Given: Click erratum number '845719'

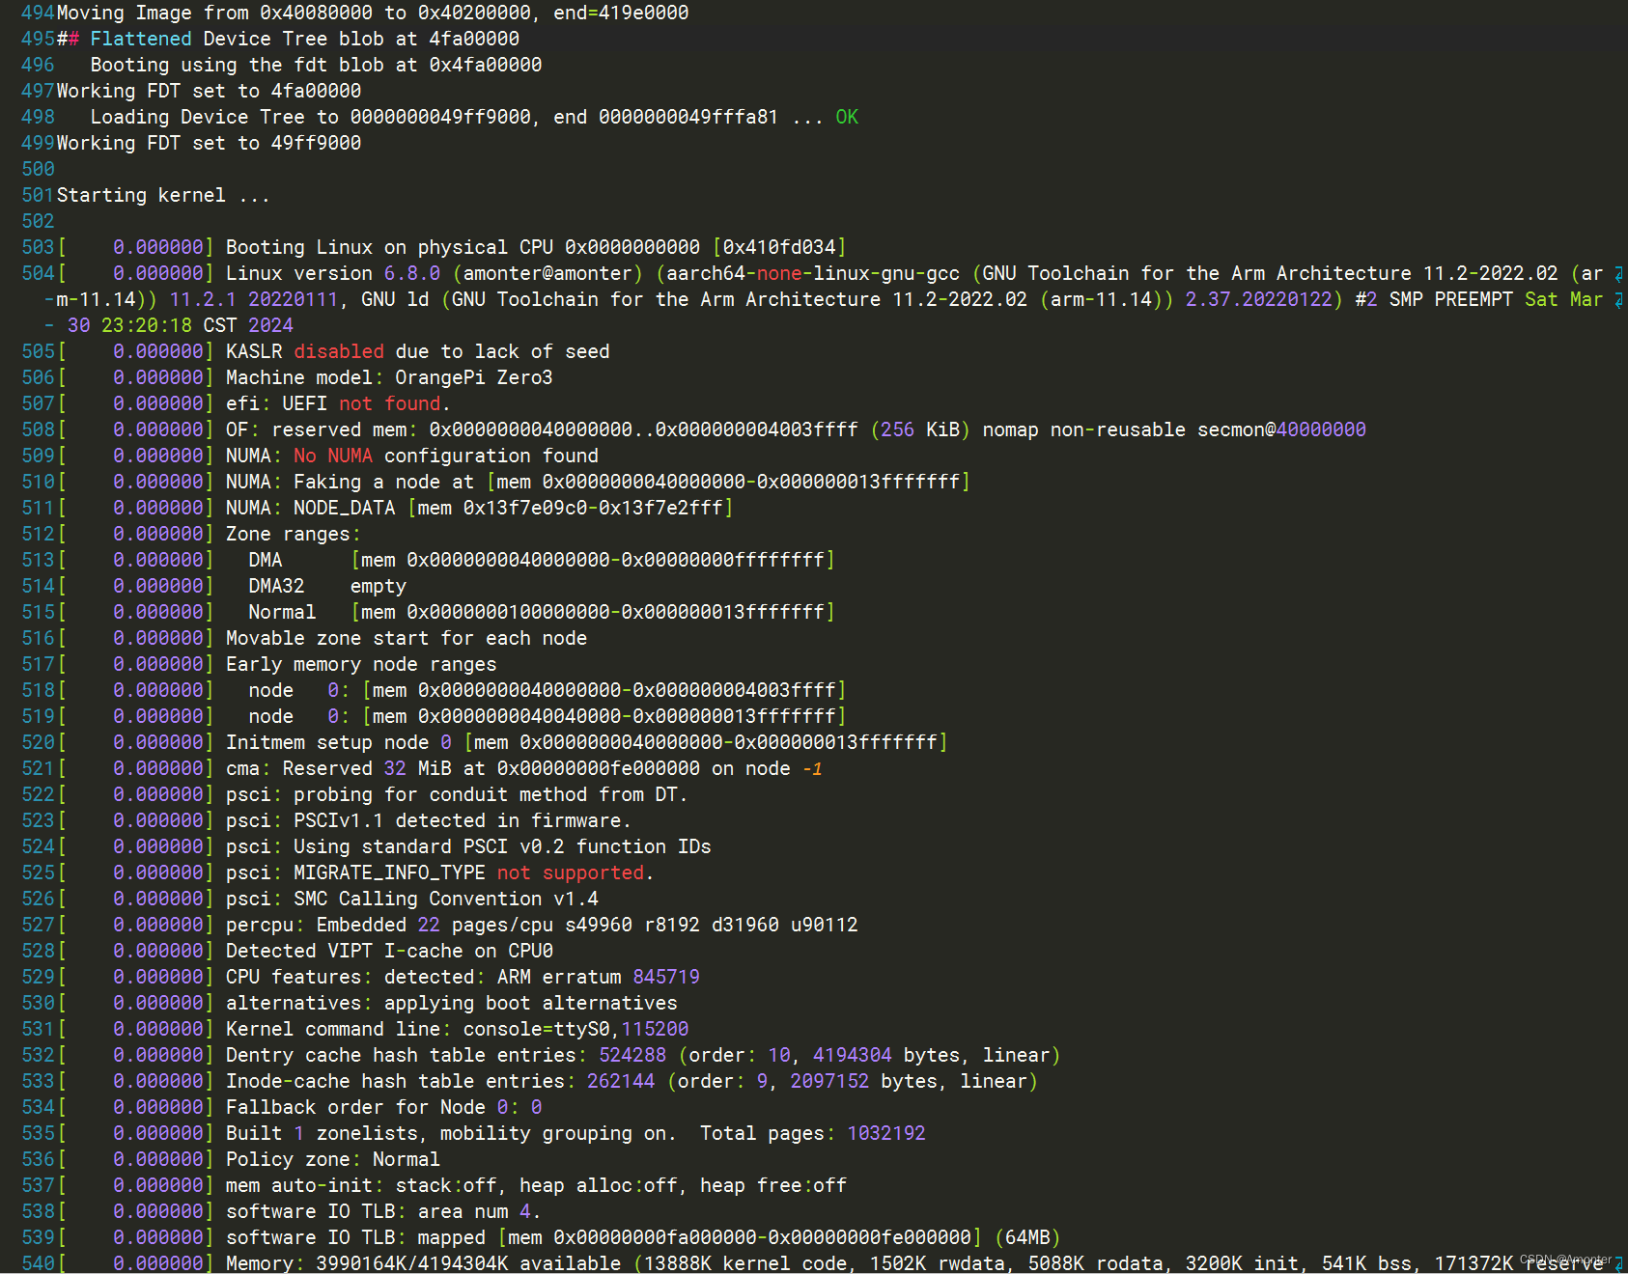Looking at the screenshot, I should pyautogui.click(x=666, y=977).
